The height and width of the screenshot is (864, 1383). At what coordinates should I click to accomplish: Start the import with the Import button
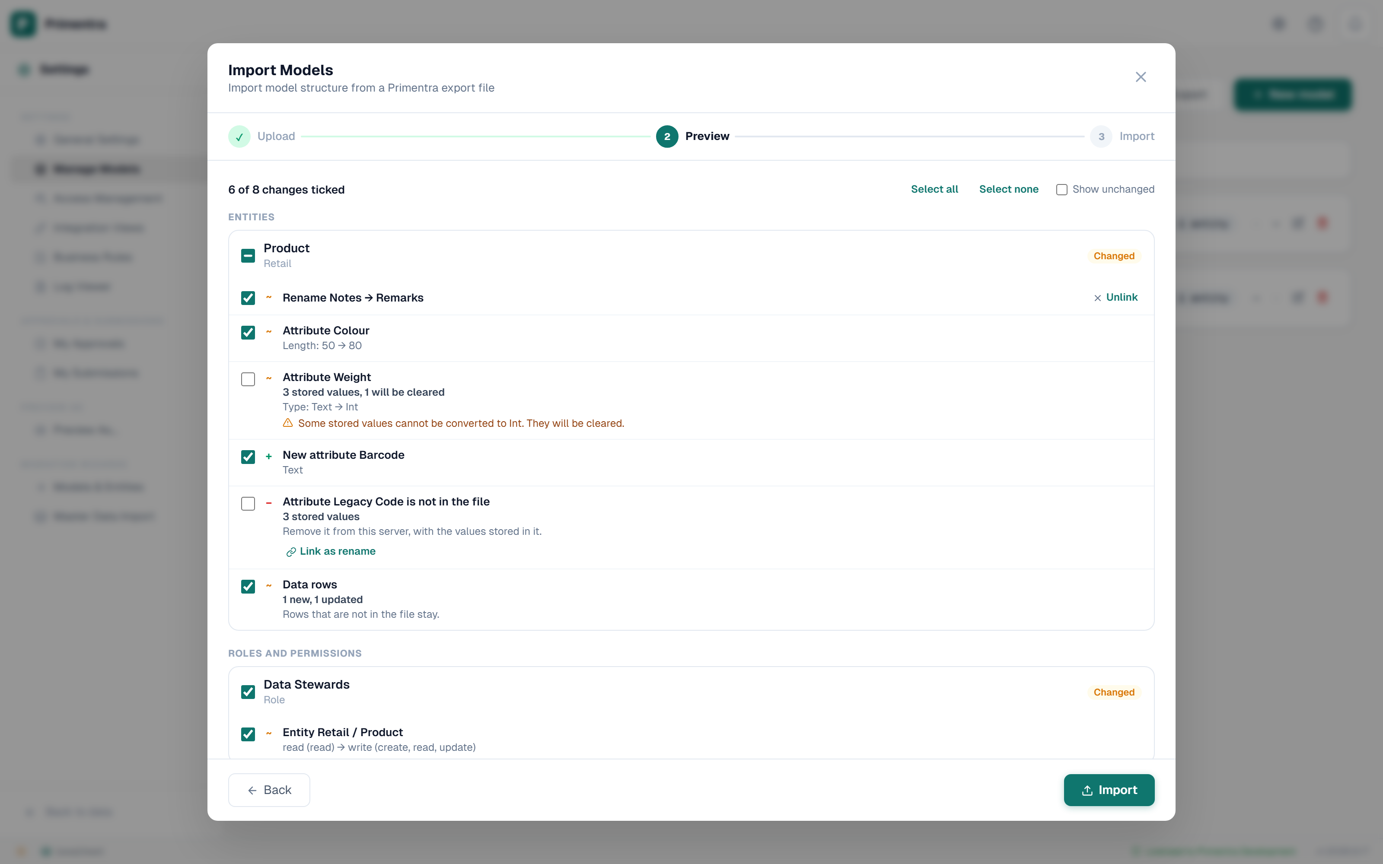point(1109,790)
